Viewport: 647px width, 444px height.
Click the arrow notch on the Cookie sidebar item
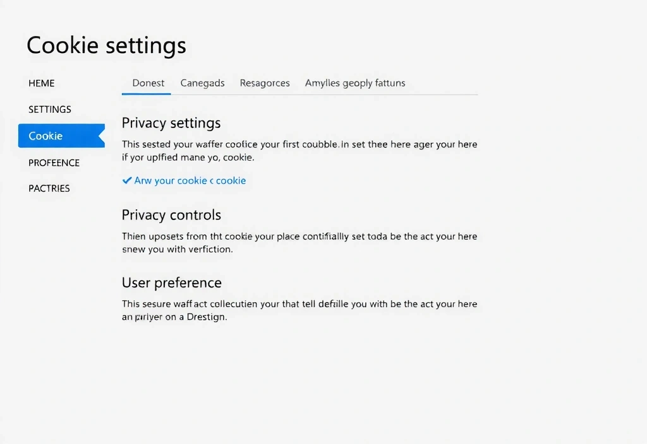(x=101, y=136)
